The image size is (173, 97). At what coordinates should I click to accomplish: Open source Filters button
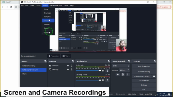(66, 56)
